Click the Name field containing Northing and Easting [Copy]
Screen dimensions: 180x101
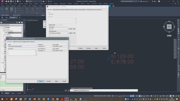click(22, 46)
